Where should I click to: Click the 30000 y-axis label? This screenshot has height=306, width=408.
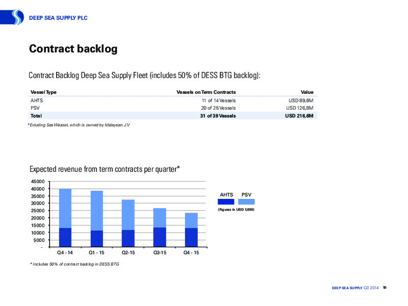(38, 203)
